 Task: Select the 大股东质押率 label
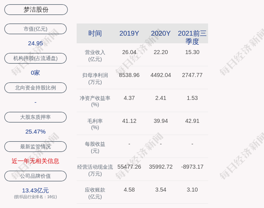pyautogui.click(x=35, y=117)
